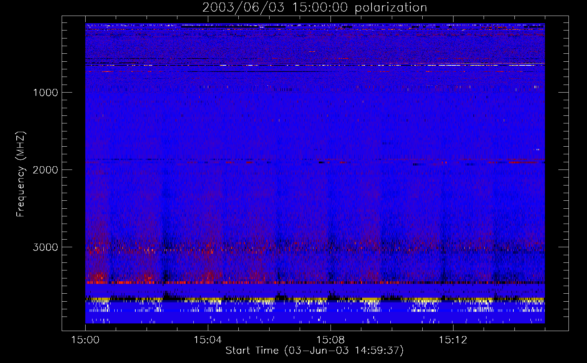The width and height of the screenshot is (587, 363).
Task: Click the 15:12 time tick label
Action: tap(453, 340)
